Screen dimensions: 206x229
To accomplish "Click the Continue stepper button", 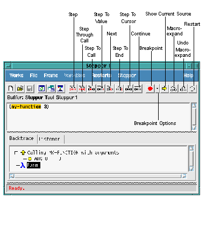I will [x=138, y=88].
